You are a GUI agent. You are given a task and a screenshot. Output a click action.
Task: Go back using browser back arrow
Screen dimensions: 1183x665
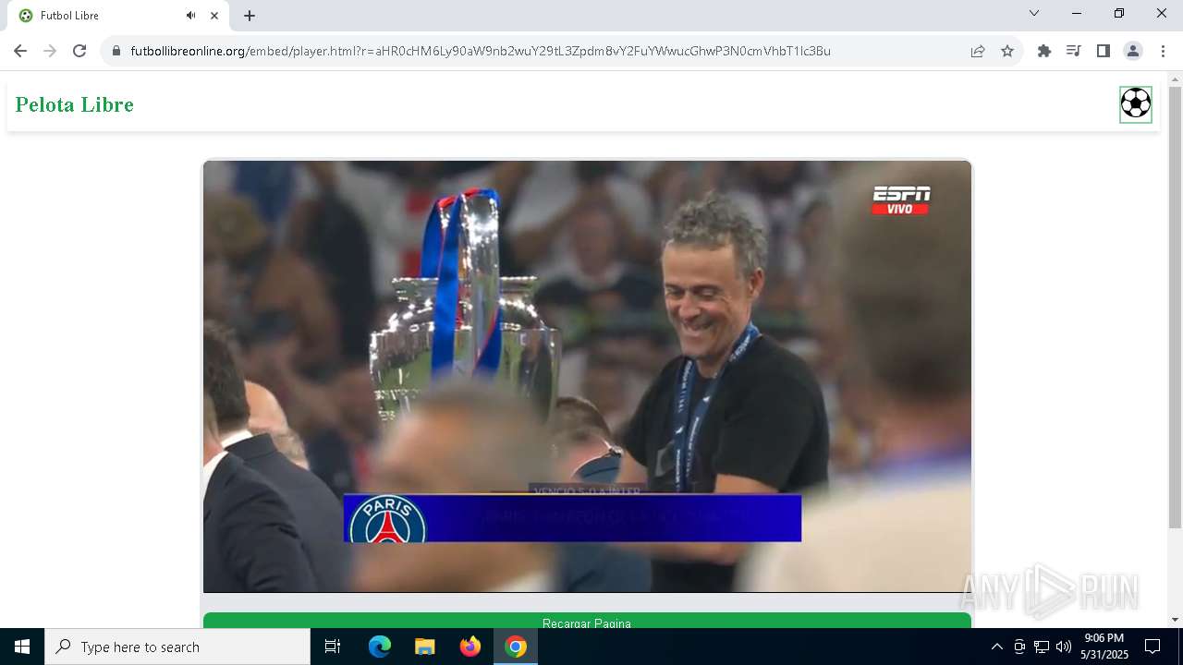[x=20, y=51]
